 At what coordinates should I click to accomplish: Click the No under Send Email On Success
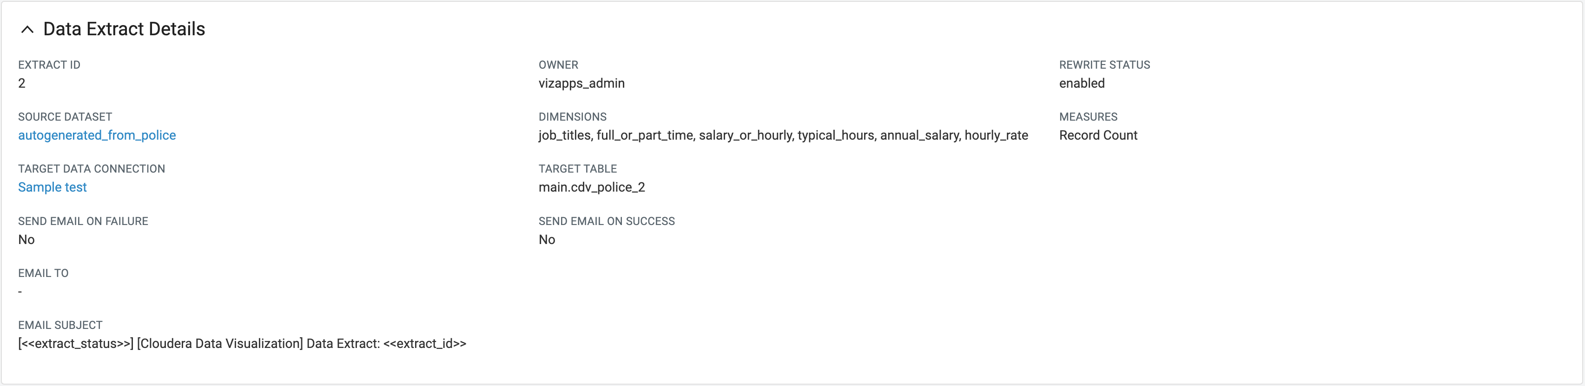coord(547,239)
